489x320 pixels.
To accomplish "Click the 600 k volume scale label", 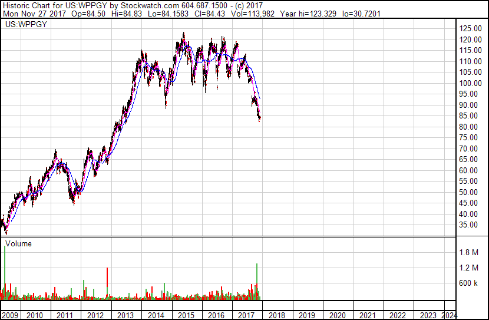I will click(468, 283).
